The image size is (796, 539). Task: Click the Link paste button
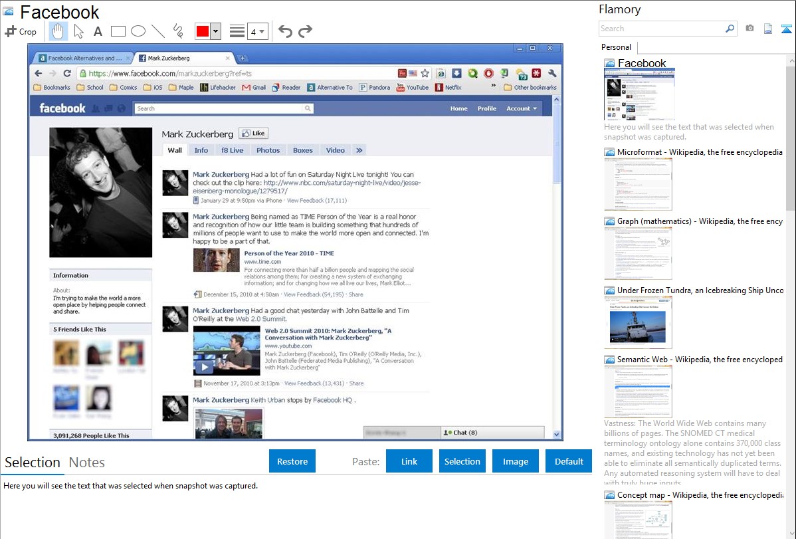pyautogui.click(x=409, y=461)
